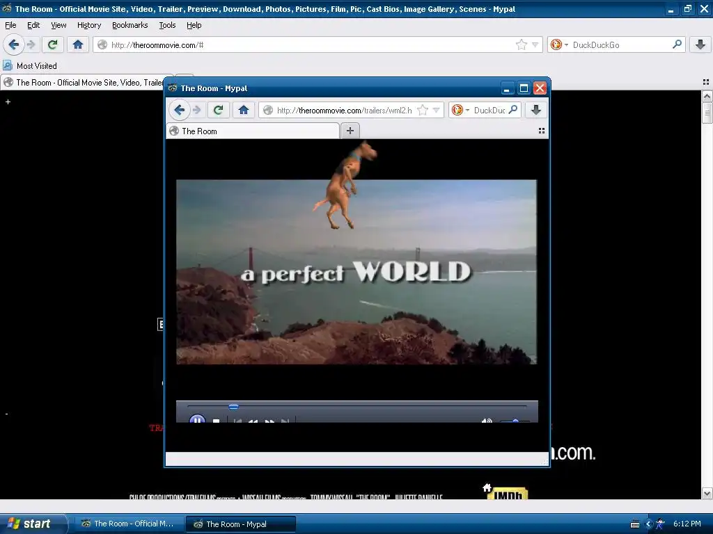The image size is (713, 534).
Task: Open home page in main window
Action: tap(78, 44)
